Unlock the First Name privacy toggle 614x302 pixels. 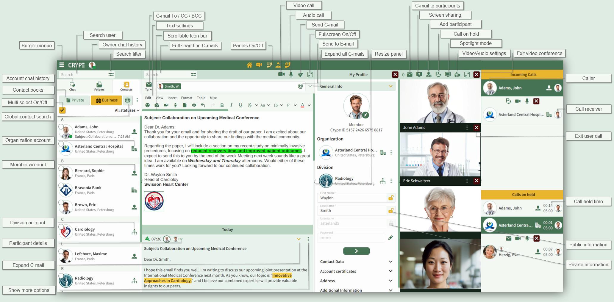point(391,198)
